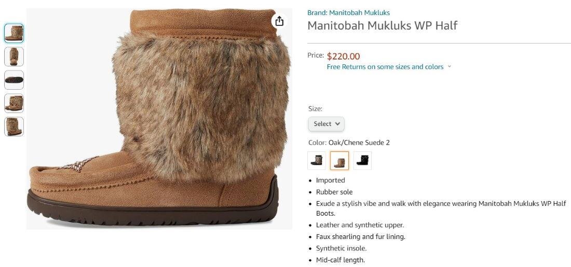Choose the black boot color swatch
This screenshot has width=571, height=267.
362,160
